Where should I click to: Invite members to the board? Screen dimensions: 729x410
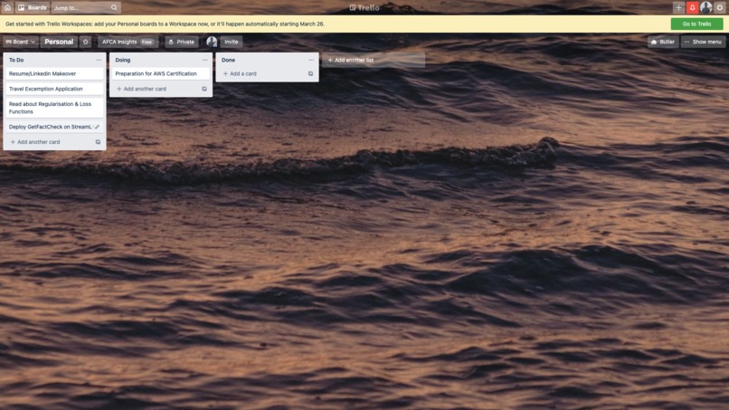pos(231,42)
